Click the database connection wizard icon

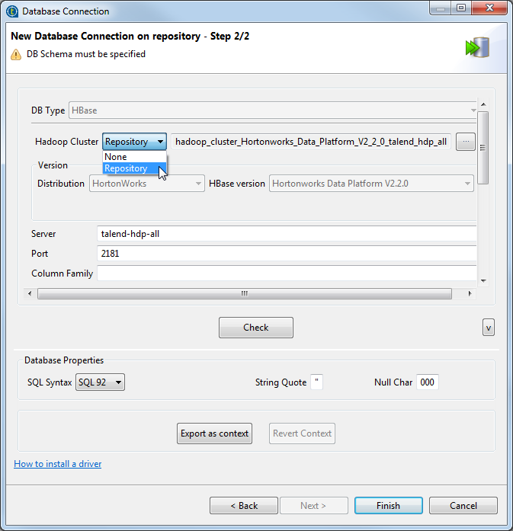click(477, 47)
